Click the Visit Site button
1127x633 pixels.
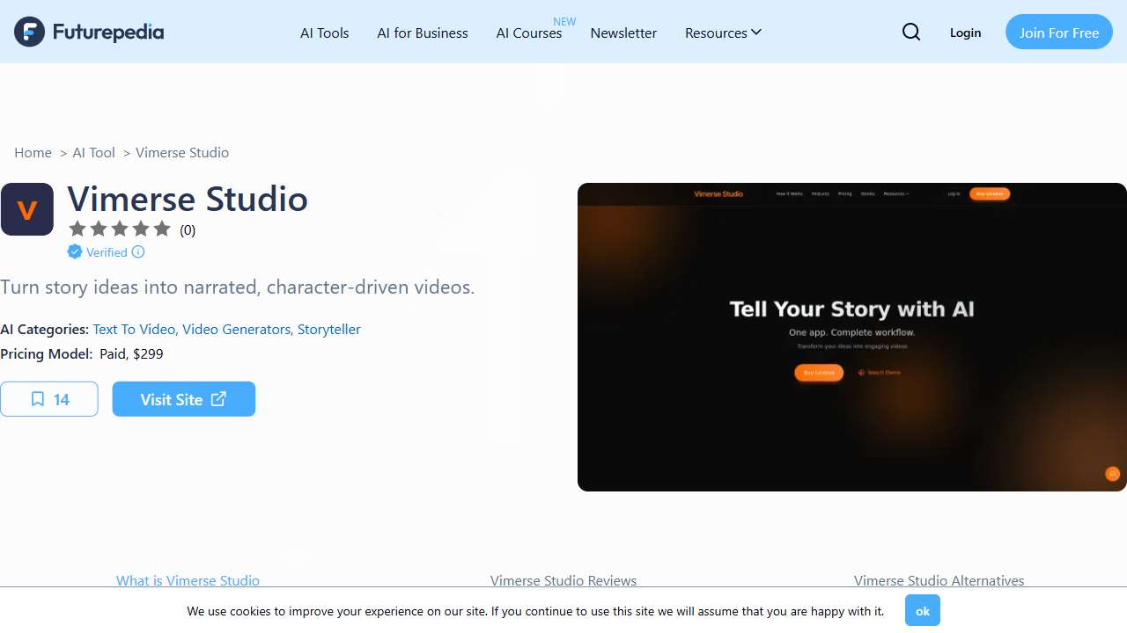pyautogui.click(x=184, y=399)
